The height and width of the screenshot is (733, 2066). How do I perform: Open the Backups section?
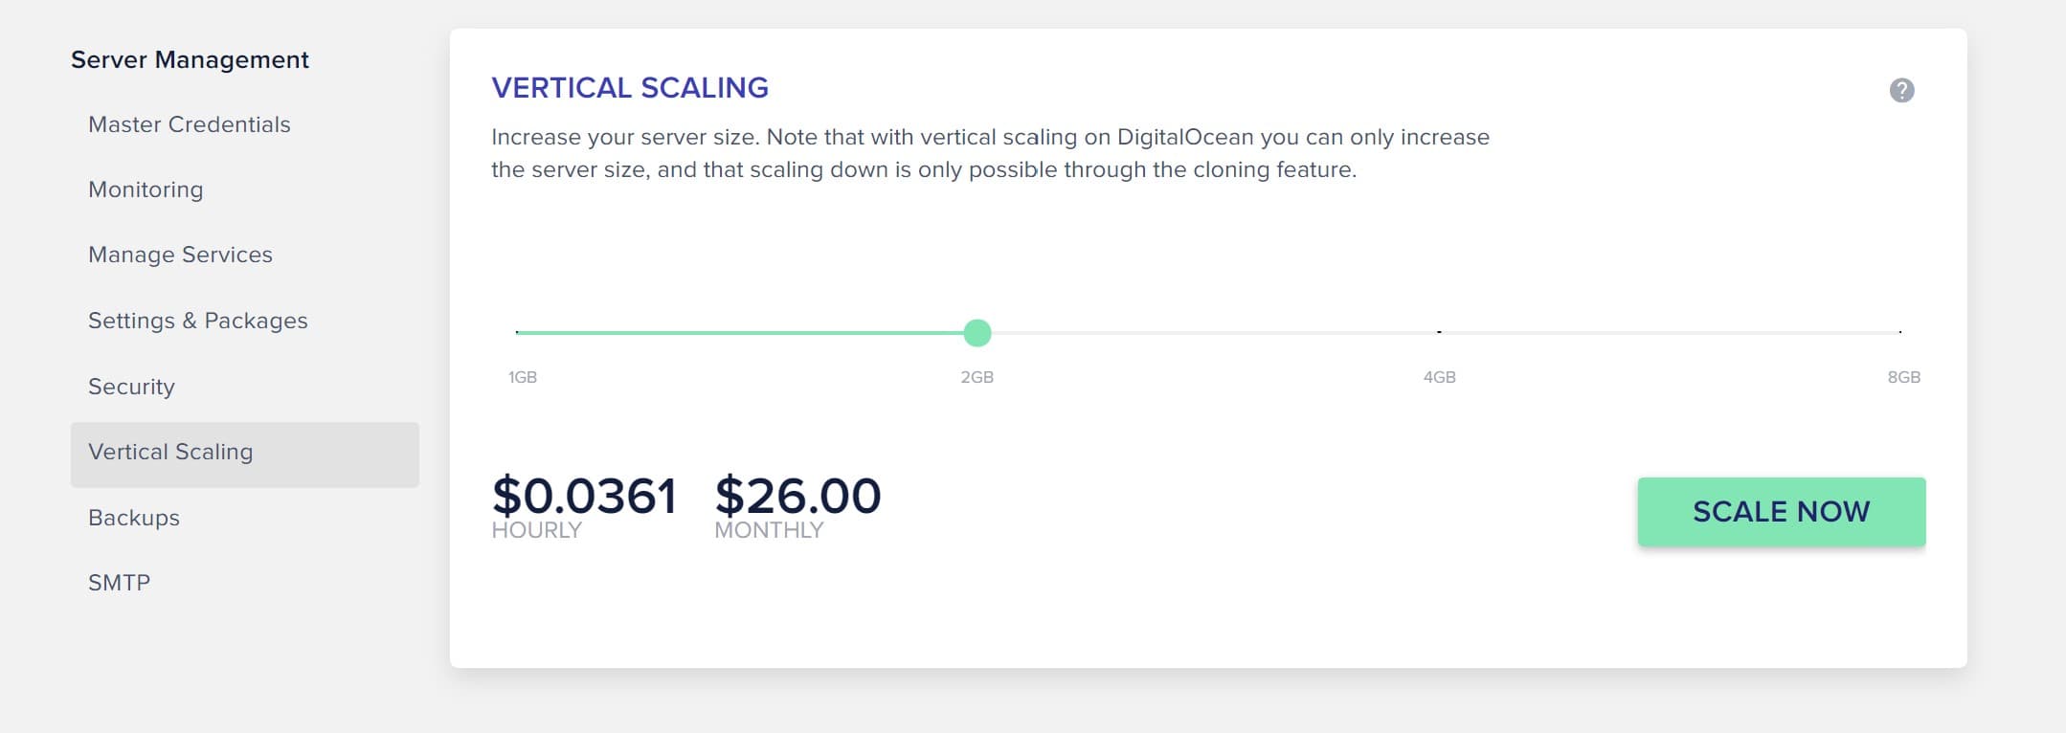(x=133, y=518)
